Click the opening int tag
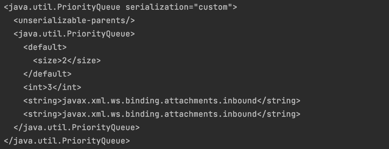Image resolution: width=389 pixels, height=149 pixels. [35, 87]
